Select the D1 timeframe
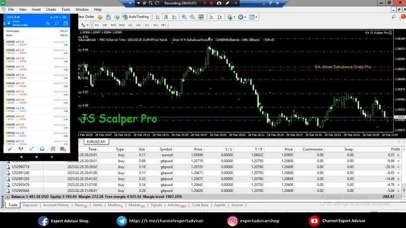 pos(147,25)
